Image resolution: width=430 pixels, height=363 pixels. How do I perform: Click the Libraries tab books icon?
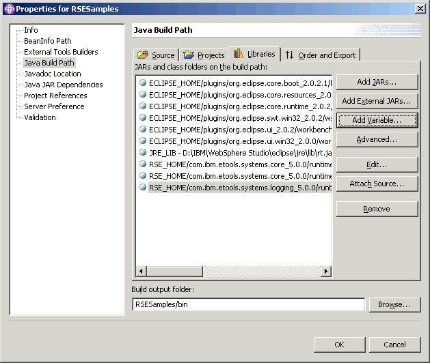tap(239, 54)
